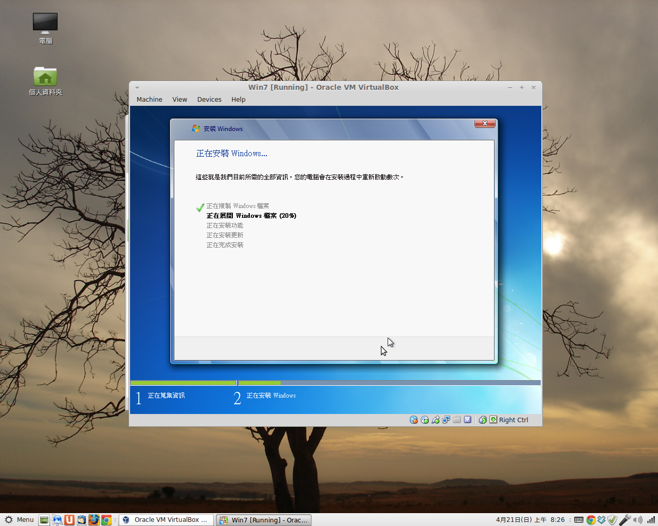The image size is (658, 526).
Task: Minimize the Win7 VirtualBox window
Action: click(510, 88)
